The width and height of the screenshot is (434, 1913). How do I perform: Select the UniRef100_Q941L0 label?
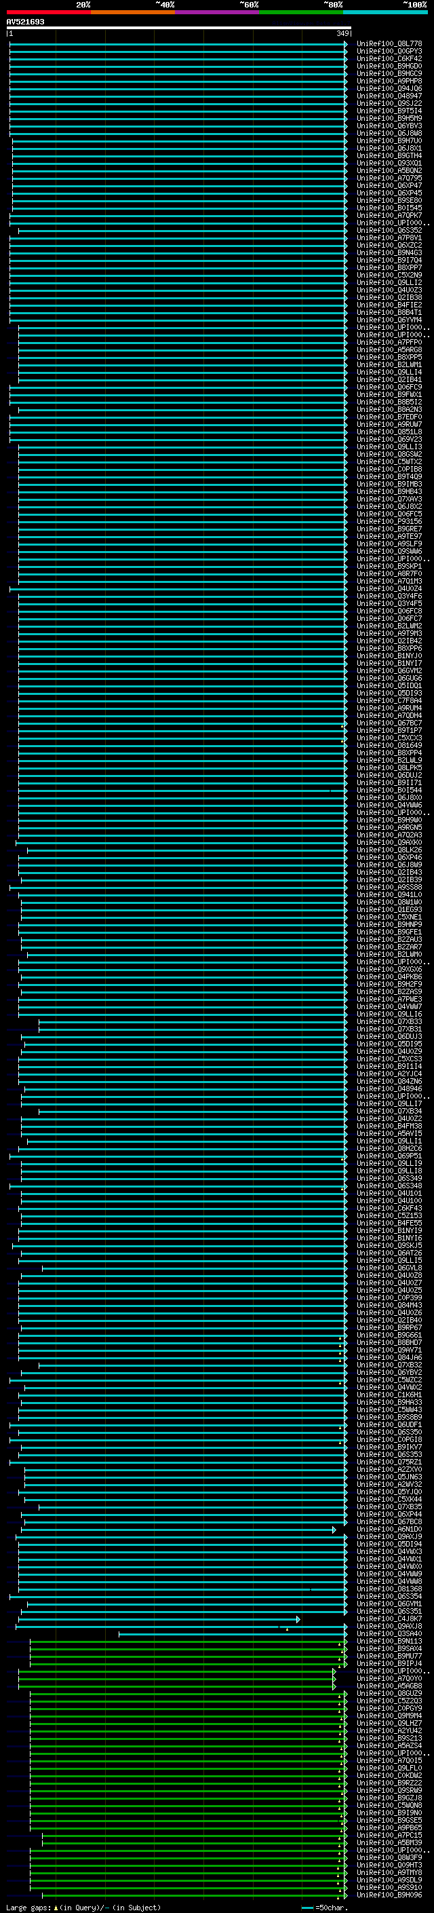(x=389, y=894)
